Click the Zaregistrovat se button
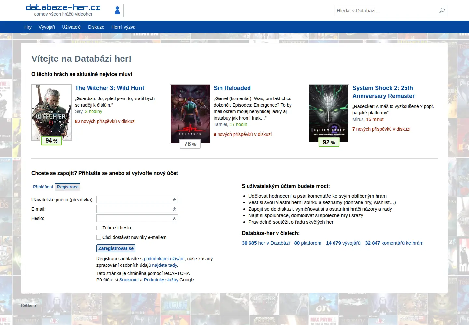The height and width of the screenshot is (325, 469). (x=116, y=248)
